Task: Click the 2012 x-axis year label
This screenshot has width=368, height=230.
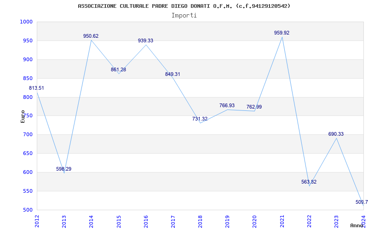Action: 37,221
